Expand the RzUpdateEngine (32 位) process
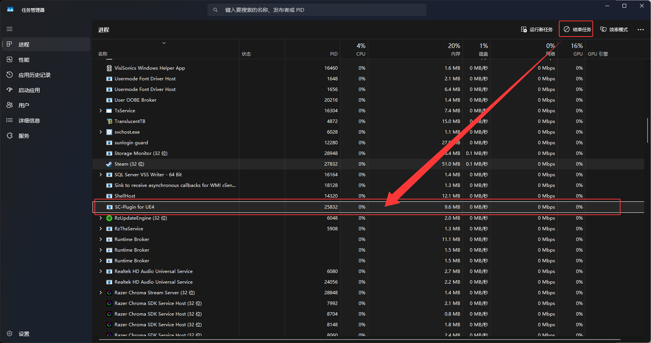Image resolution: width=651 pixels, height=343 pixels. 101,218
